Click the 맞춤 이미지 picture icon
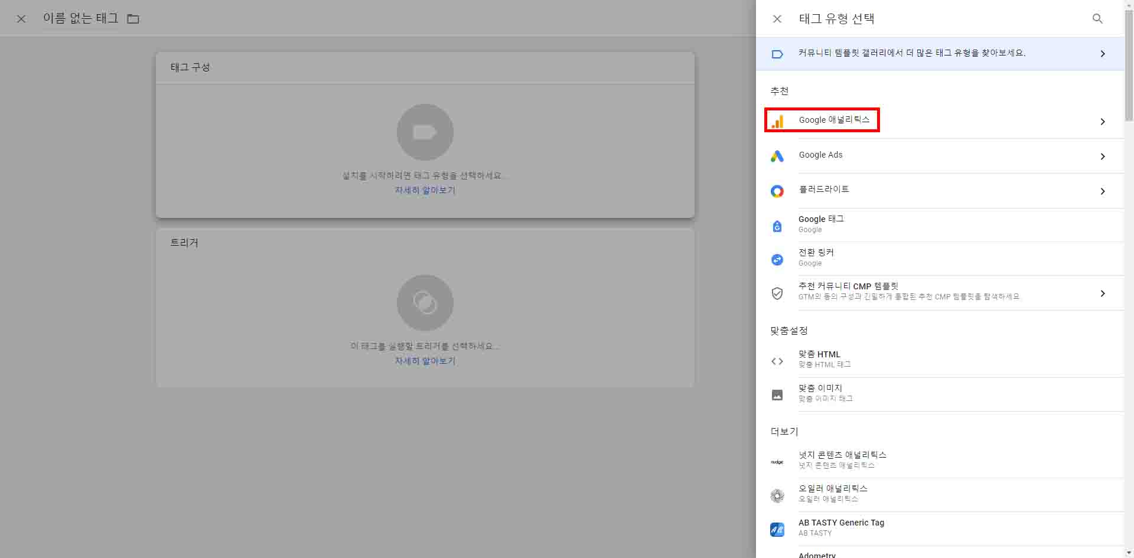 pyautogui.click(x=777, y=395)
